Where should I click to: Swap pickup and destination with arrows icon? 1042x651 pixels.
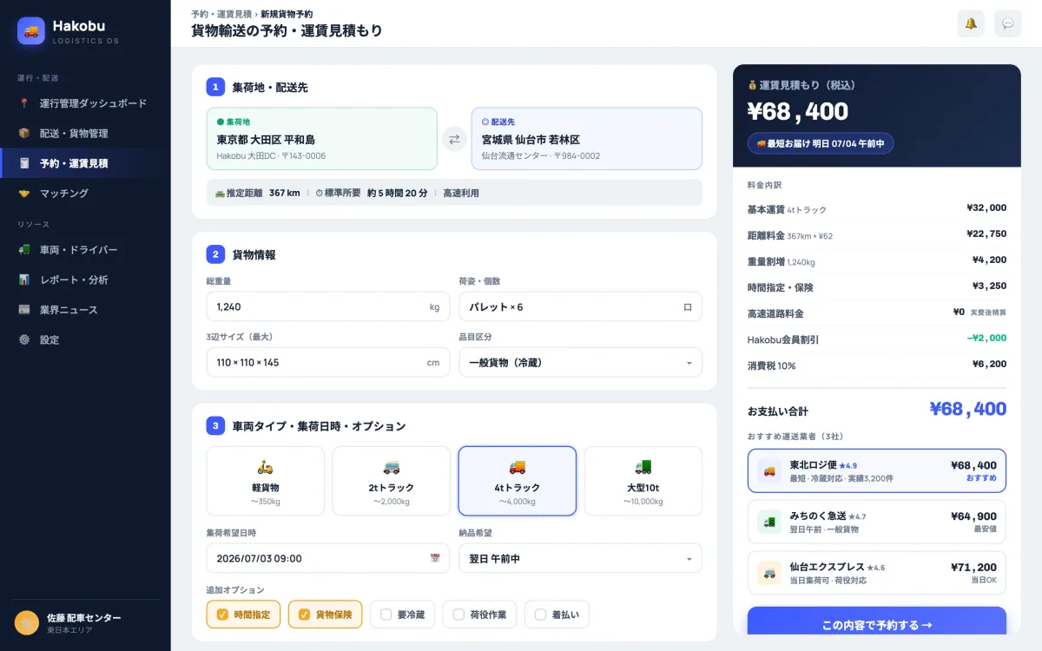[x=454, y=139]
